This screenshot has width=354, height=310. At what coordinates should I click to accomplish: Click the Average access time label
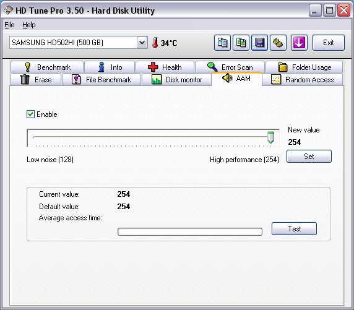click(71, 218)
